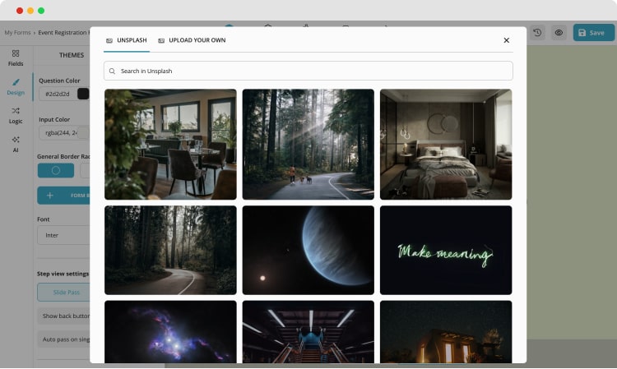Viewport: 617px width, 369px height.
Task: Select the misty winding forest road photo
Action: click(170, 250)
